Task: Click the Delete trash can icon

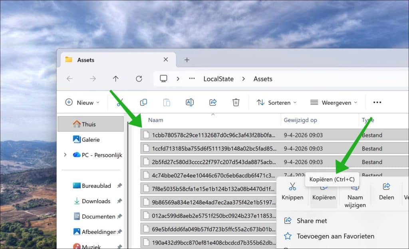Action: [x=236, y=102]
